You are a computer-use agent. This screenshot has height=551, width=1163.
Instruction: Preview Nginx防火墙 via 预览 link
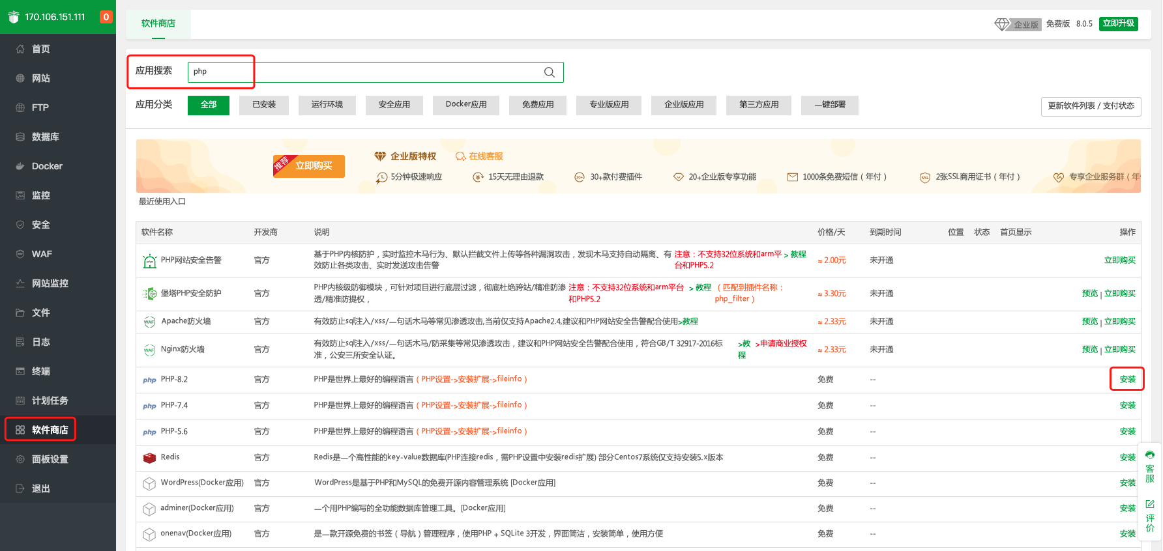pyautogui.click(x=1090, y=350)
